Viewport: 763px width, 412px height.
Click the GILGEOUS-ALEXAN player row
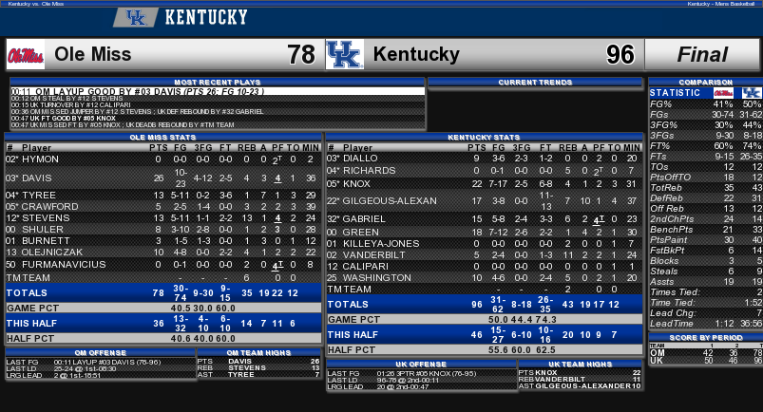pyautogui.click(x=485, y=200)
